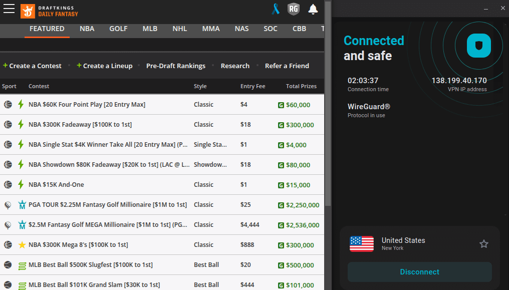Switch to the SOC tab

click(271, 29)
